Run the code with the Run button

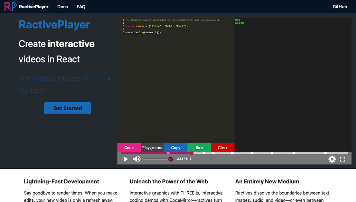199,148
